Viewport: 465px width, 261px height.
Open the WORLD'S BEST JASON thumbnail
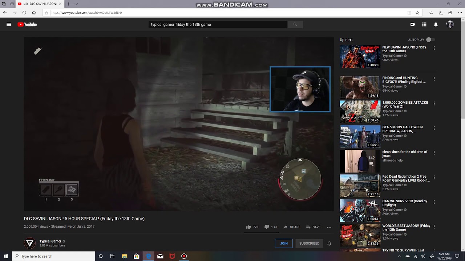(360, 235)
